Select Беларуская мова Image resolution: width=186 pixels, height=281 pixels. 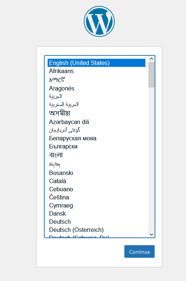(96, 138)
